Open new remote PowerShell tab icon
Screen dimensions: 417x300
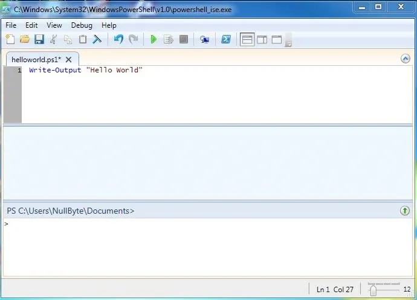point(204,40)
